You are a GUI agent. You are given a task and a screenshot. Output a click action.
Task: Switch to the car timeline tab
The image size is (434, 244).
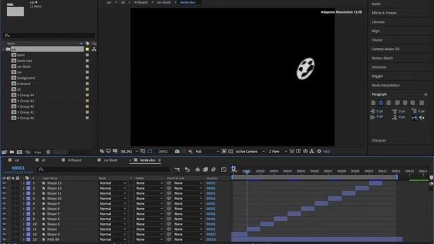pyautogui.click(x=16, y=160)
